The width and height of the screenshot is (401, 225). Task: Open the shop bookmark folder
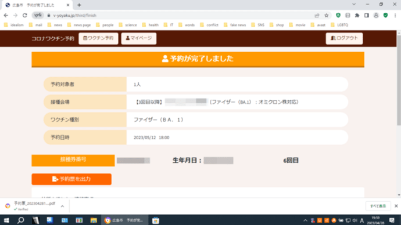[x=277, y=25]
